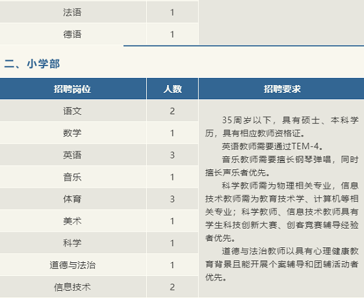The height and width of the screenshot is (298, 364).
Task: Click the 人数 column header
Action: 172,89
